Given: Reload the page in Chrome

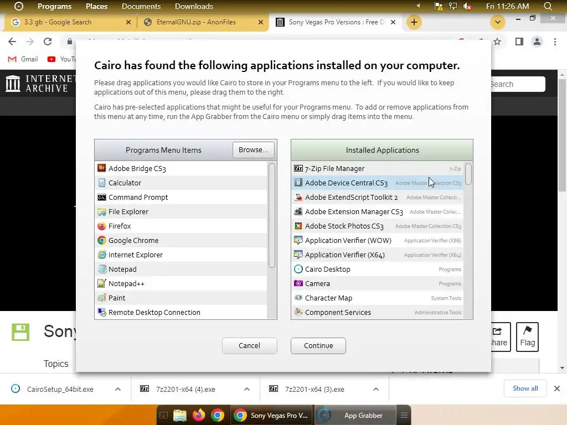Looking at the screenshot, I should [48, 42].
